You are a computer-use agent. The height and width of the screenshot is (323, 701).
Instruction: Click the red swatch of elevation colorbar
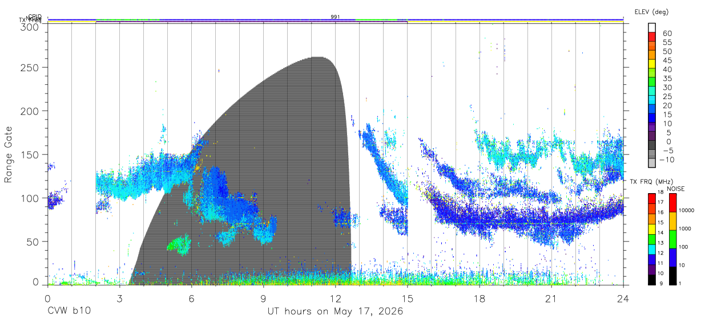tap(652, 37)
